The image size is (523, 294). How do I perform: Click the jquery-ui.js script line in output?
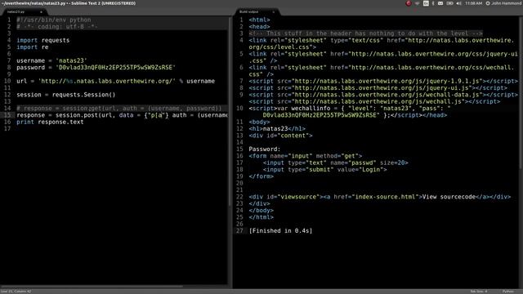coord(378,88)
